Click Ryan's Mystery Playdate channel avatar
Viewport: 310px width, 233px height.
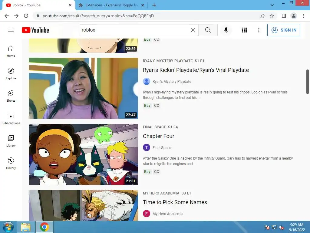coord(147,81)
